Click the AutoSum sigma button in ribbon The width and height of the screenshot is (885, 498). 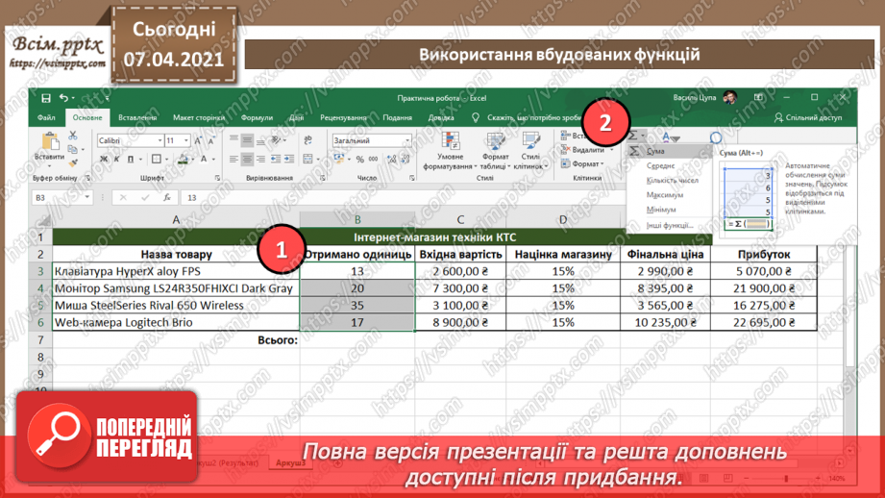pos(634,136)
